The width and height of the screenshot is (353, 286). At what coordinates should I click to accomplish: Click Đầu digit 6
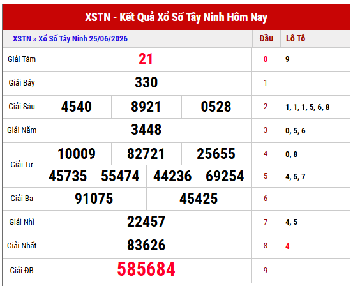266,199
